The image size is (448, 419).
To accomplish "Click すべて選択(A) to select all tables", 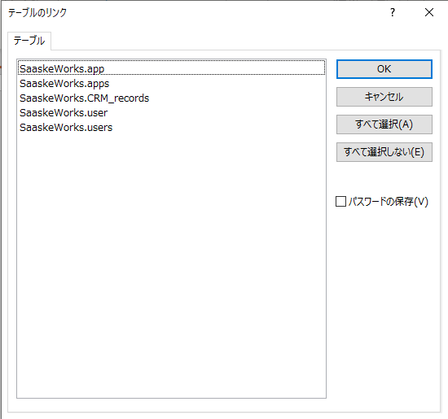I will pyautogui.click(x=384, y=124).
